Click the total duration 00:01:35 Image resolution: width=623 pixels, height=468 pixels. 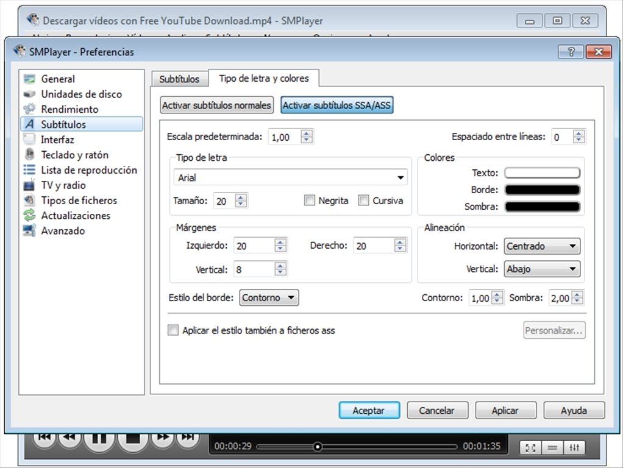tap(482, 446)
